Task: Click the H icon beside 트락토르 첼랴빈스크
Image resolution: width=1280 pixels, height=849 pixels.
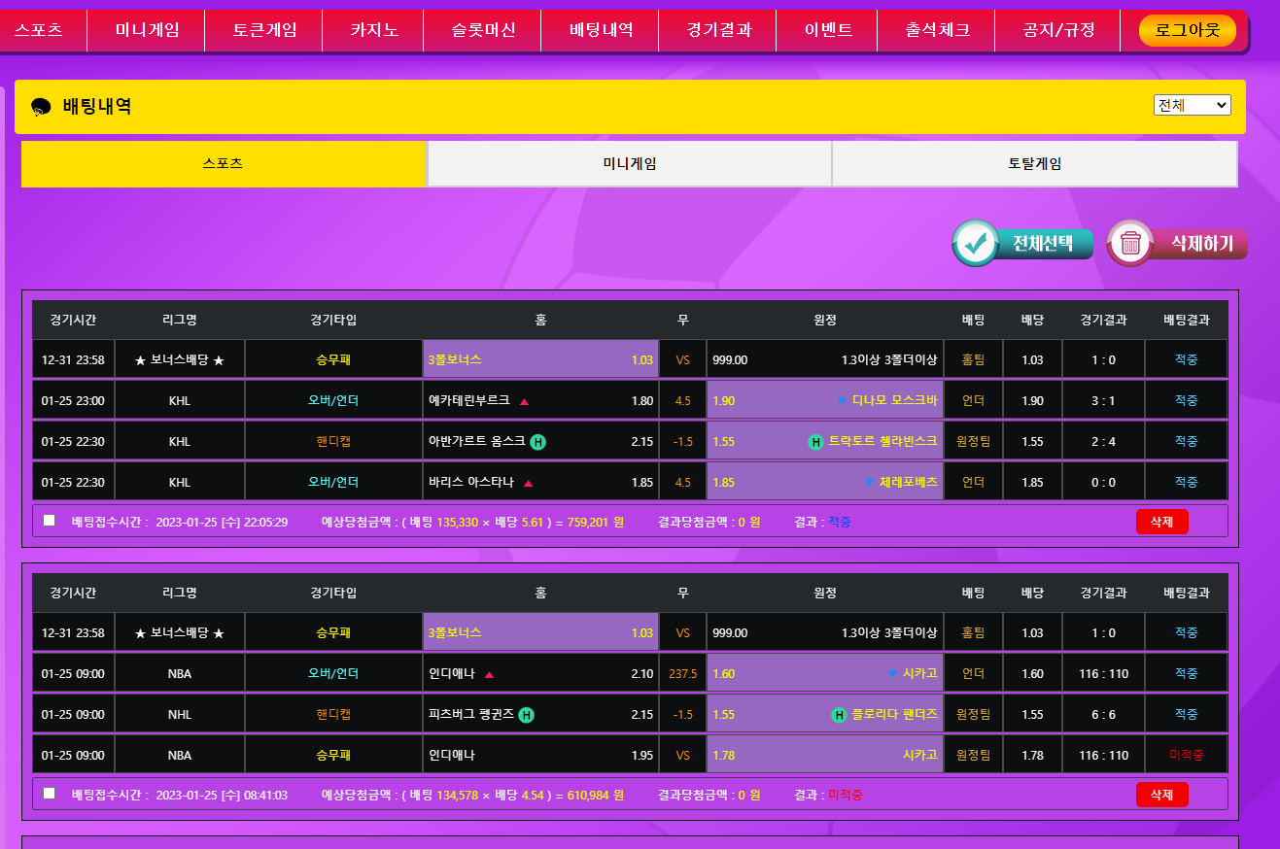Action: click(x=816, y=442)
